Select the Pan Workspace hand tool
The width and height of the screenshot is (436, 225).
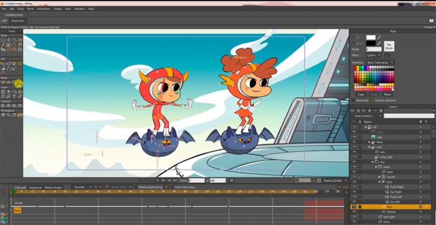(2, 115)
